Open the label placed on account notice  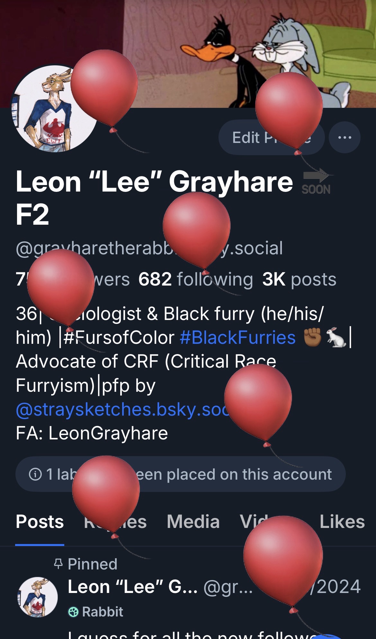[181, 474]
